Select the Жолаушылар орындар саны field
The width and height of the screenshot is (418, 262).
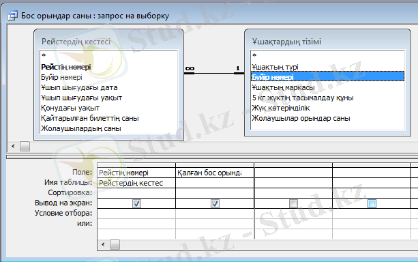[x=327, y=118]
